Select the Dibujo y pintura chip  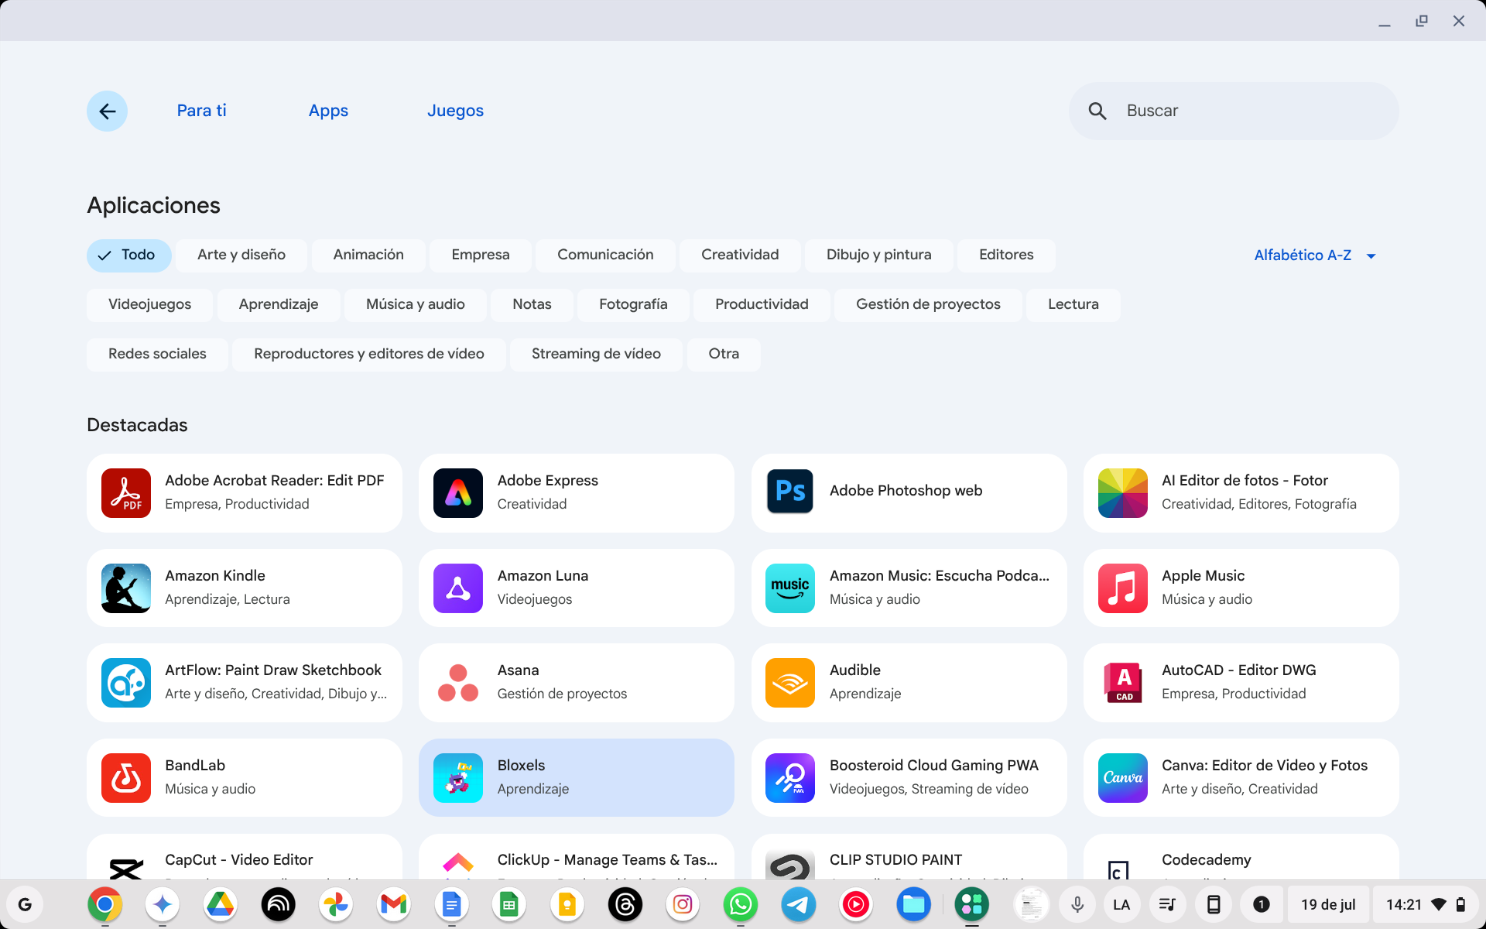click(x=878, y=255)
